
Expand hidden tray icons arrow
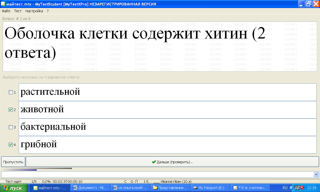(291, 188)
